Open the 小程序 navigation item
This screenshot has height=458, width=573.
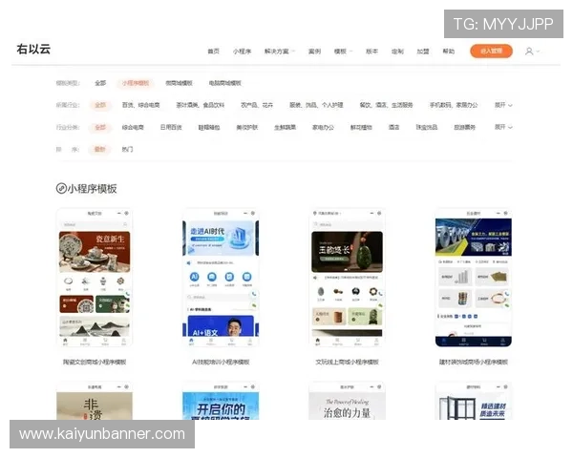pos(242,52)
